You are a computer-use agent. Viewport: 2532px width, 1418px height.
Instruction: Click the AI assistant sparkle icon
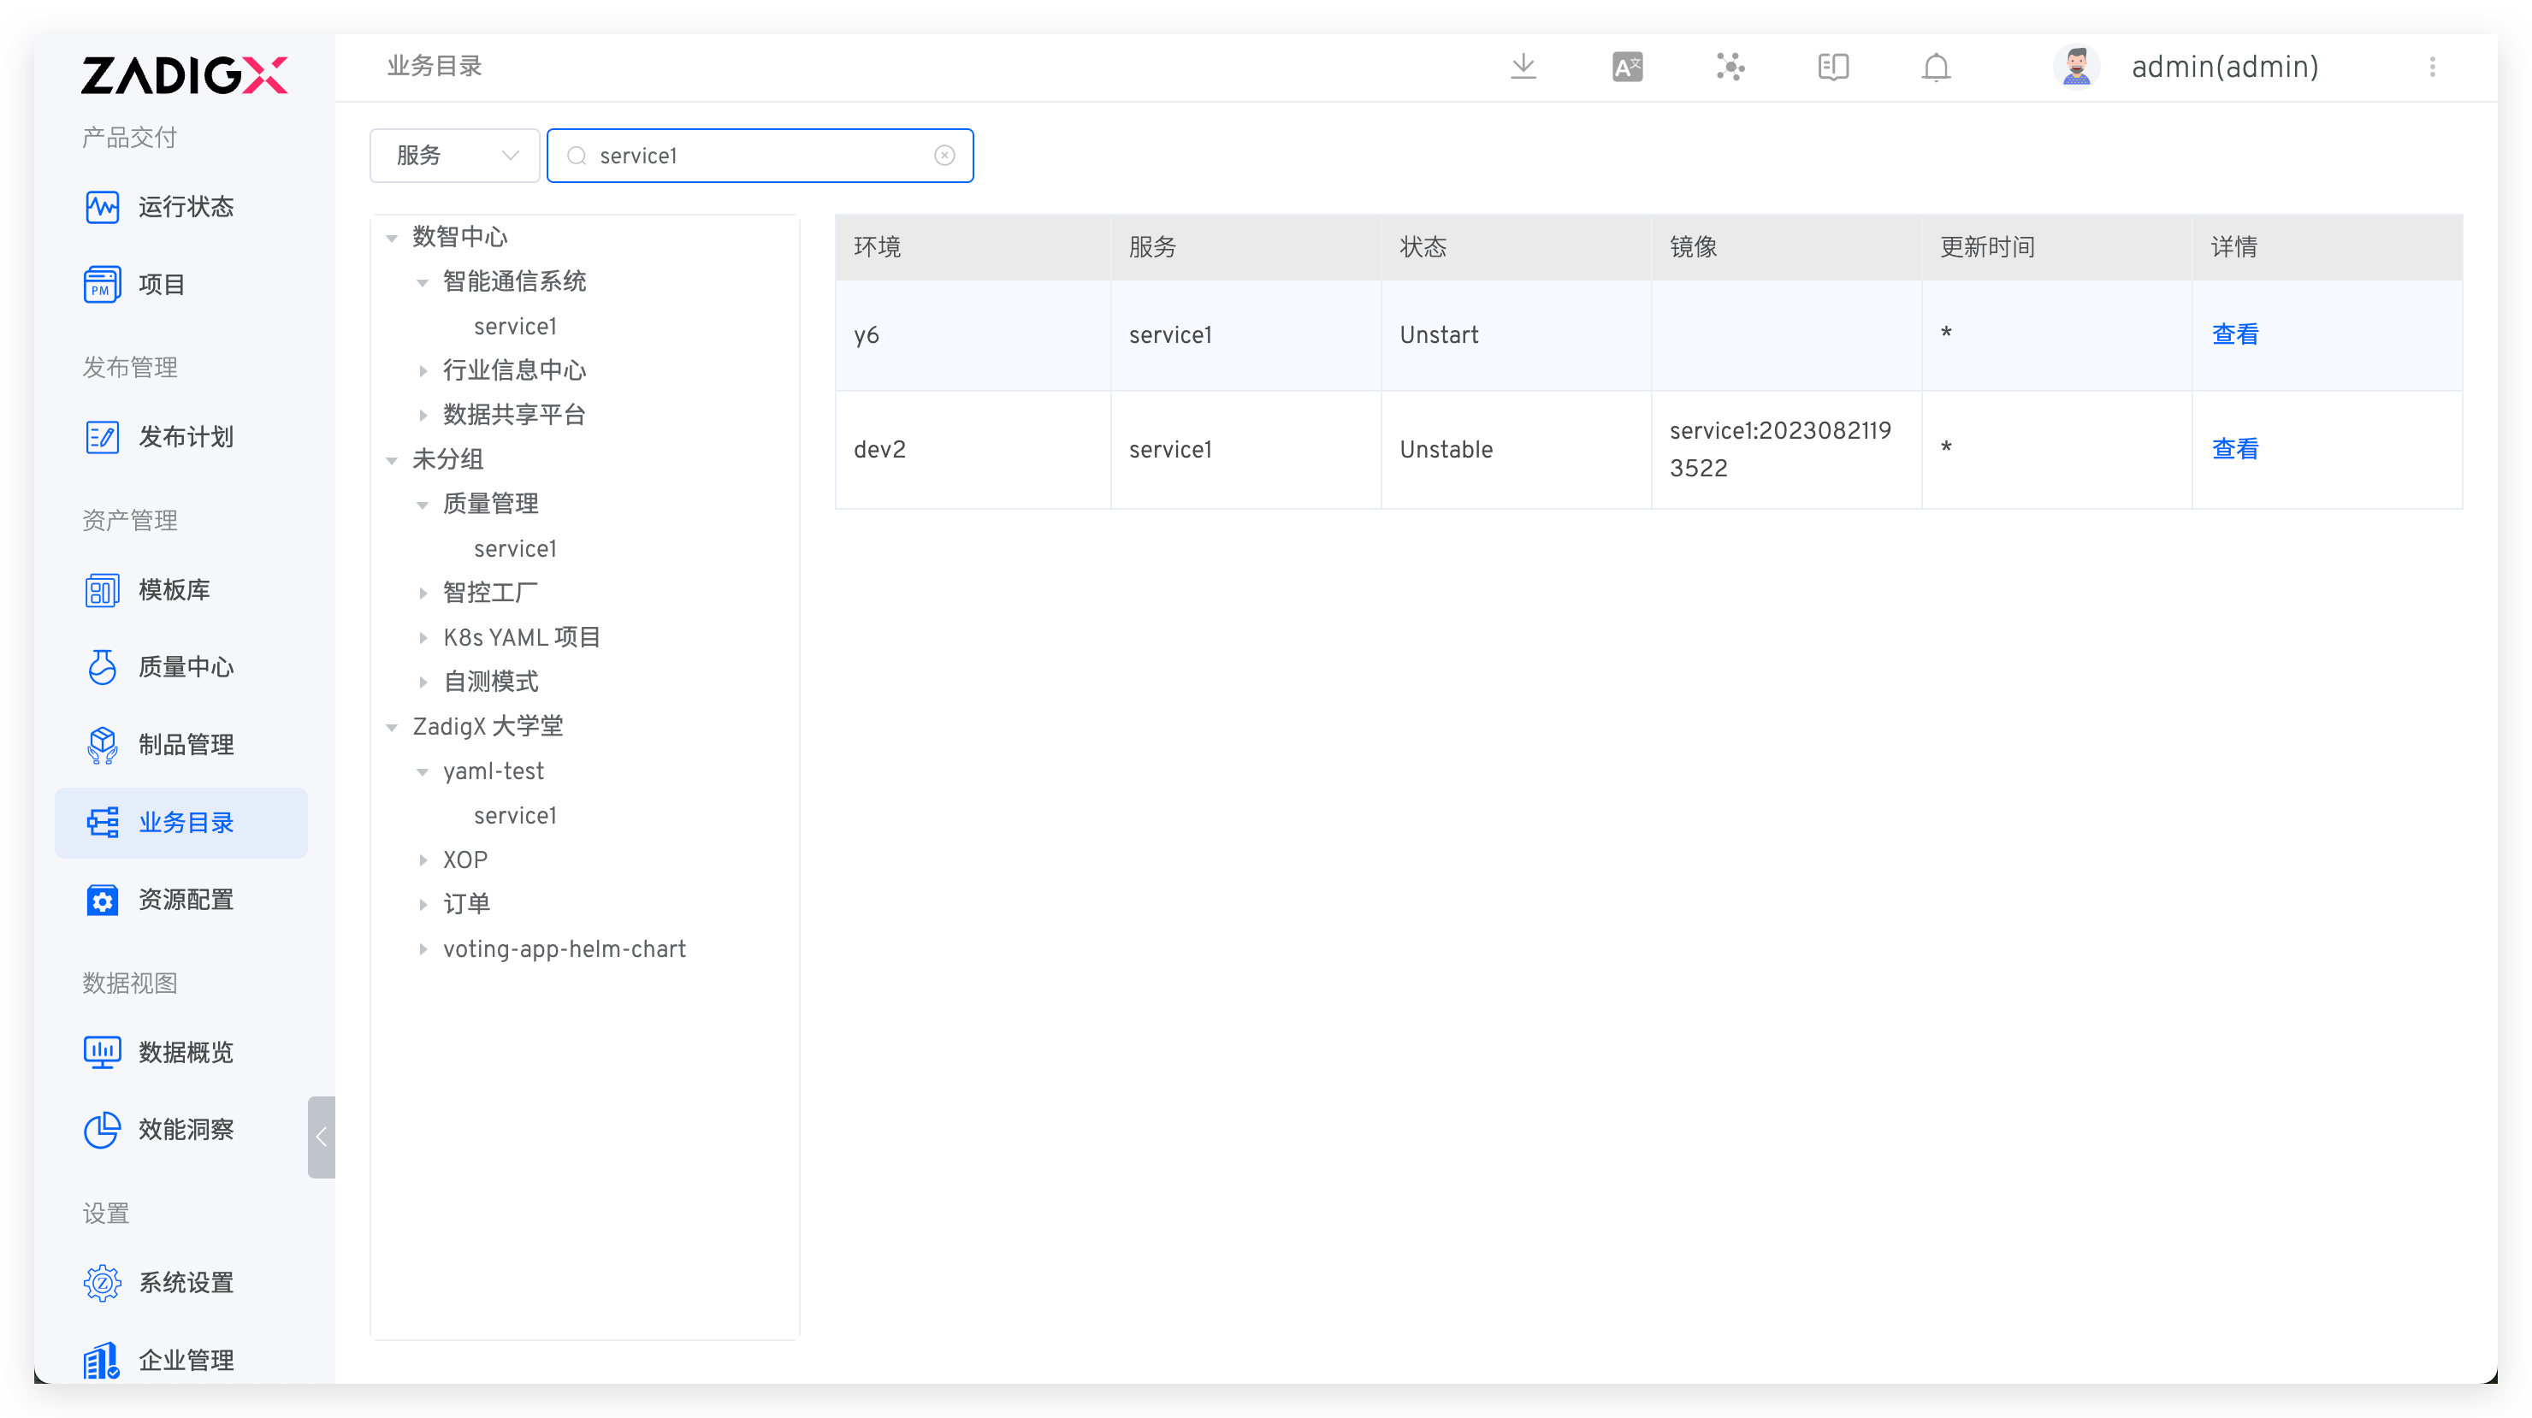(1730, 67)
